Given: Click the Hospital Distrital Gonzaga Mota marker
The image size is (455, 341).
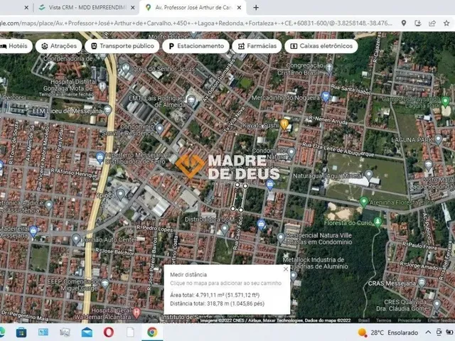Looking at the screenshot, I should [102, 86].
